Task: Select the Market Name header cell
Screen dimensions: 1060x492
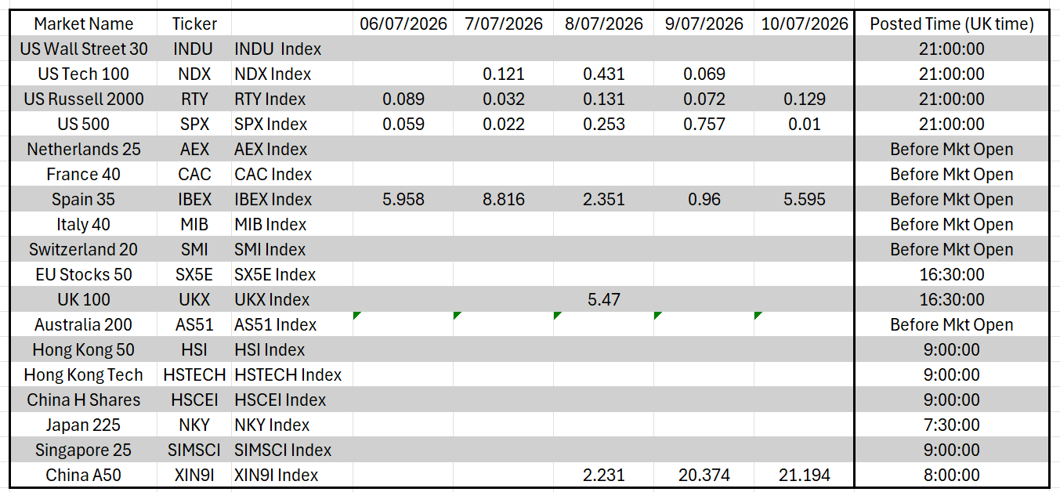Action: (84, 24)
